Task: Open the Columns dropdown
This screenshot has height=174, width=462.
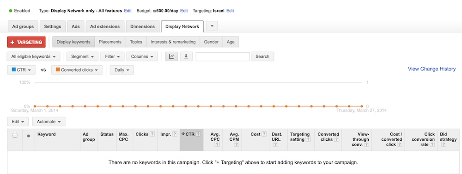Action: 142,56
